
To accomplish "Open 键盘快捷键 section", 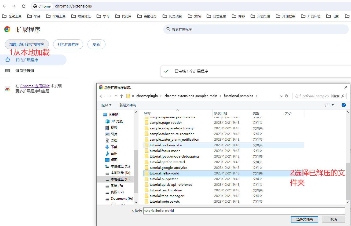I will 33,71.
